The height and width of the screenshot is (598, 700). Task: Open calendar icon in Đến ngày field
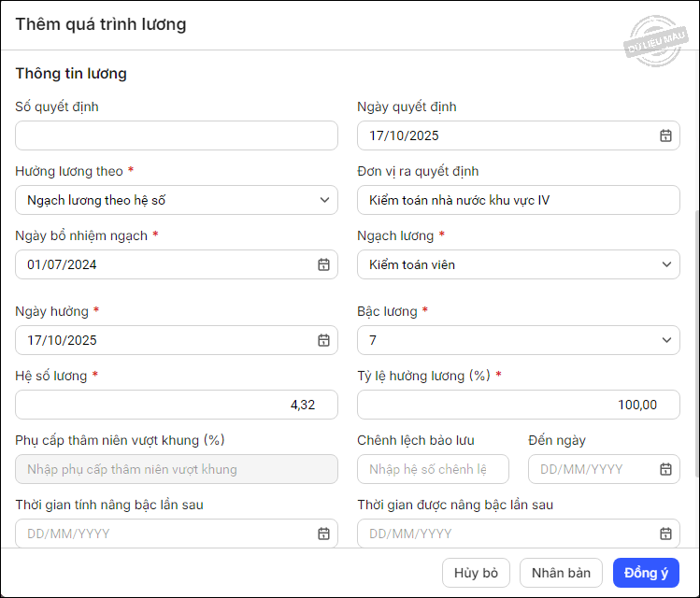[665, 469]
